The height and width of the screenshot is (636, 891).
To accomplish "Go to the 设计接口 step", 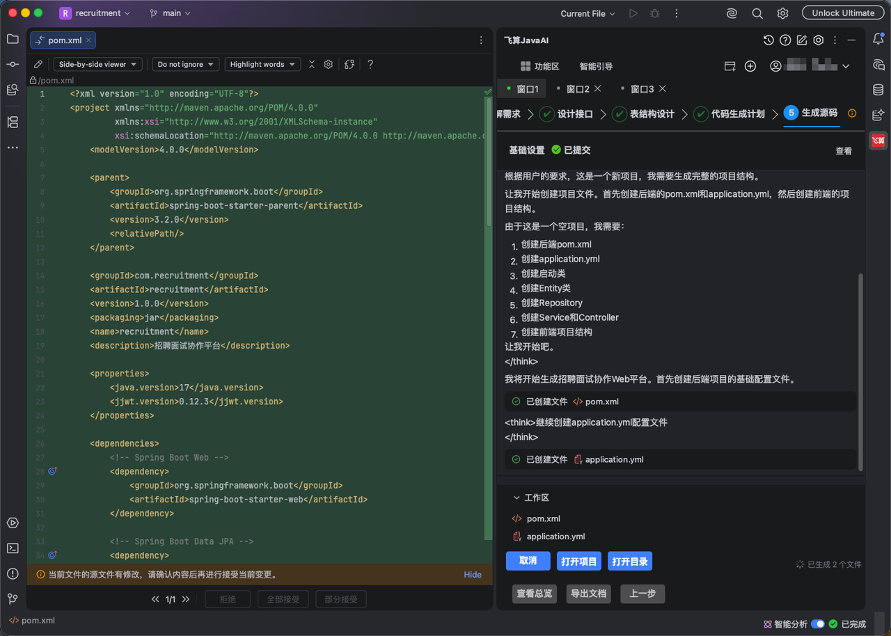I will click(x=567, y=113).
